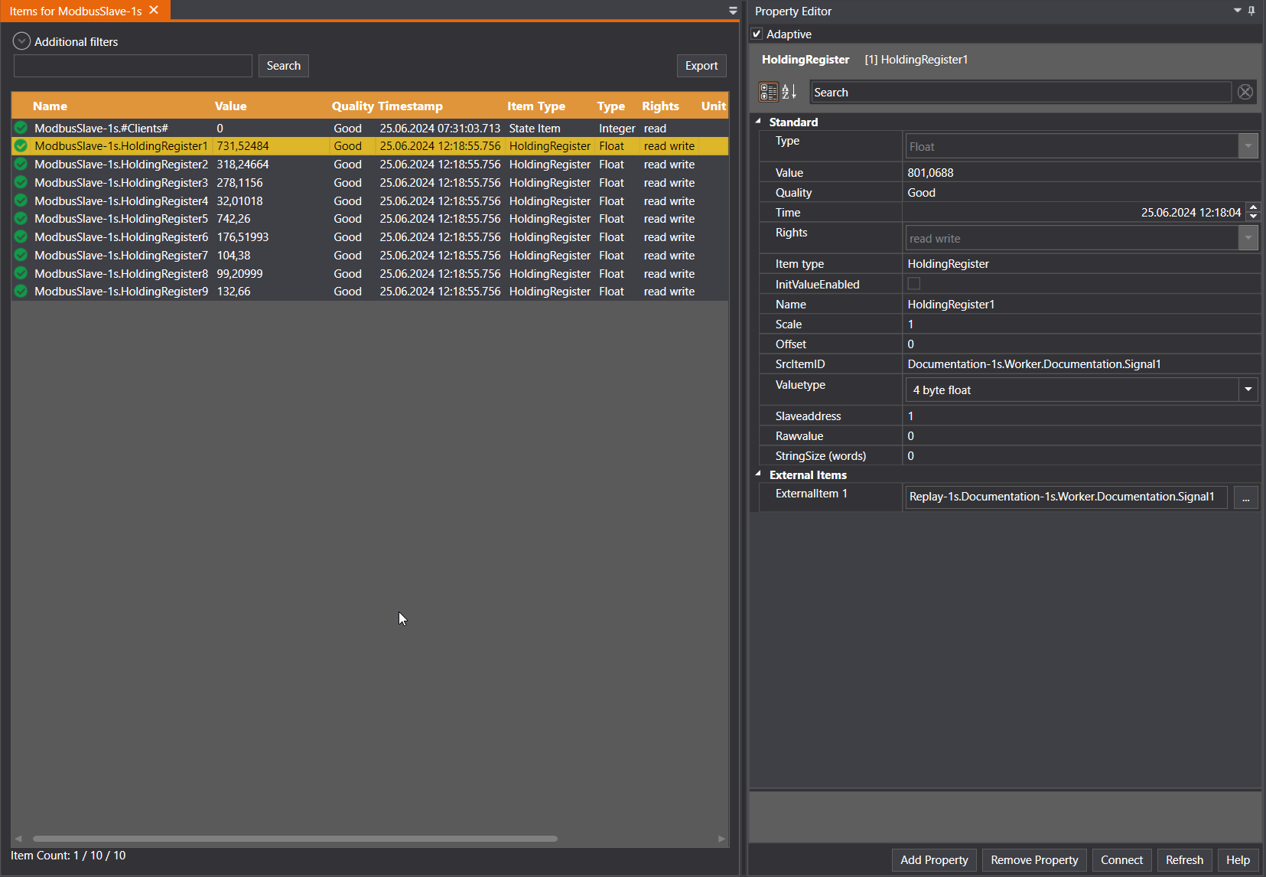1266x877 pixels.
Task: Collapse the External Items group
Action: (x=758, y=474)
